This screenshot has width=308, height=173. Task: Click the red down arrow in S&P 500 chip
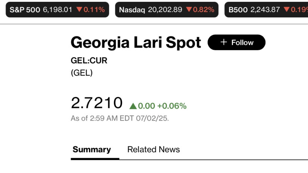[79, 10]
